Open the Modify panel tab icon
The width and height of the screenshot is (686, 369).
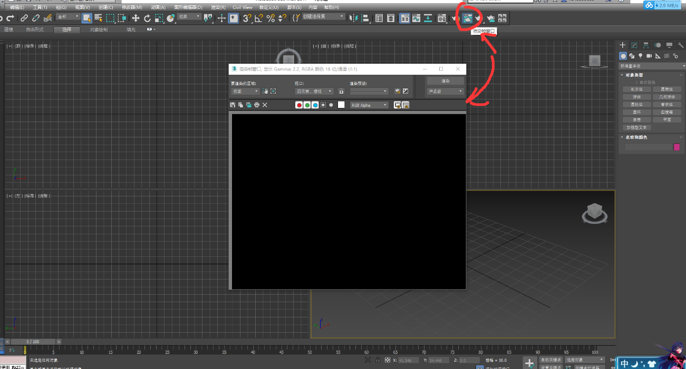pyautogui.click(x=634, y=45)
